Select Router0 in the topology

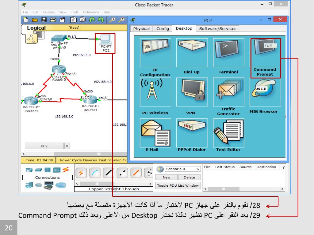59,69
